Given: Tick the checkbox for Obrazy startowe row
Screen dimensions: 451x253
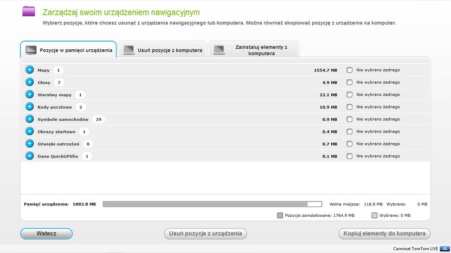Looking at the screenshot, I should [x=350, y=132].
